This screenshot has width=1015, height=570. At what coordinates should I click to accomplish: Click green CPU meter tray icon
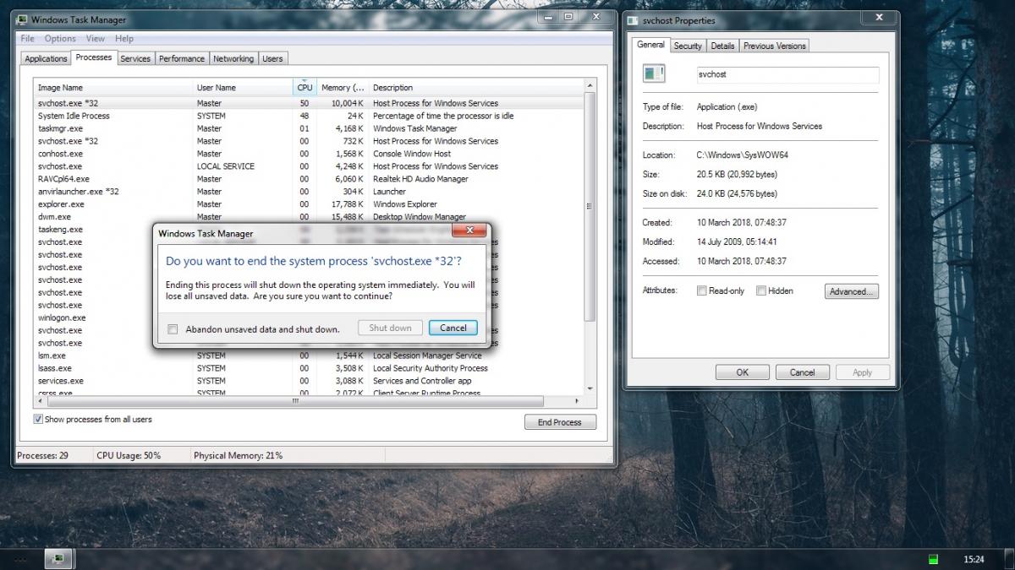click(x=933, y=559)
